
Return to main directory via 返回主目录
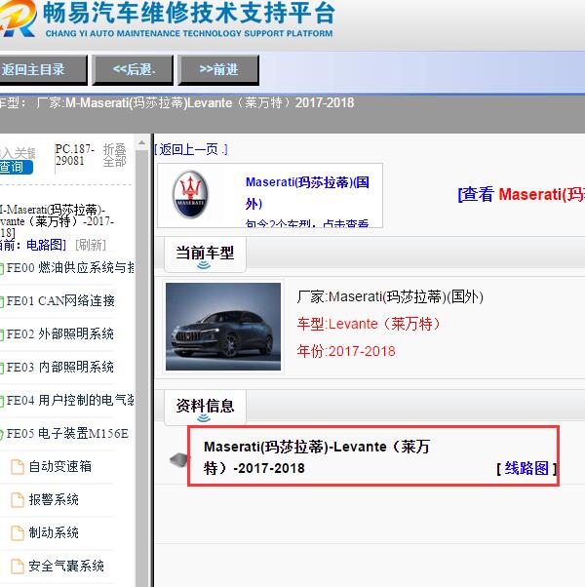pos(43,70)
